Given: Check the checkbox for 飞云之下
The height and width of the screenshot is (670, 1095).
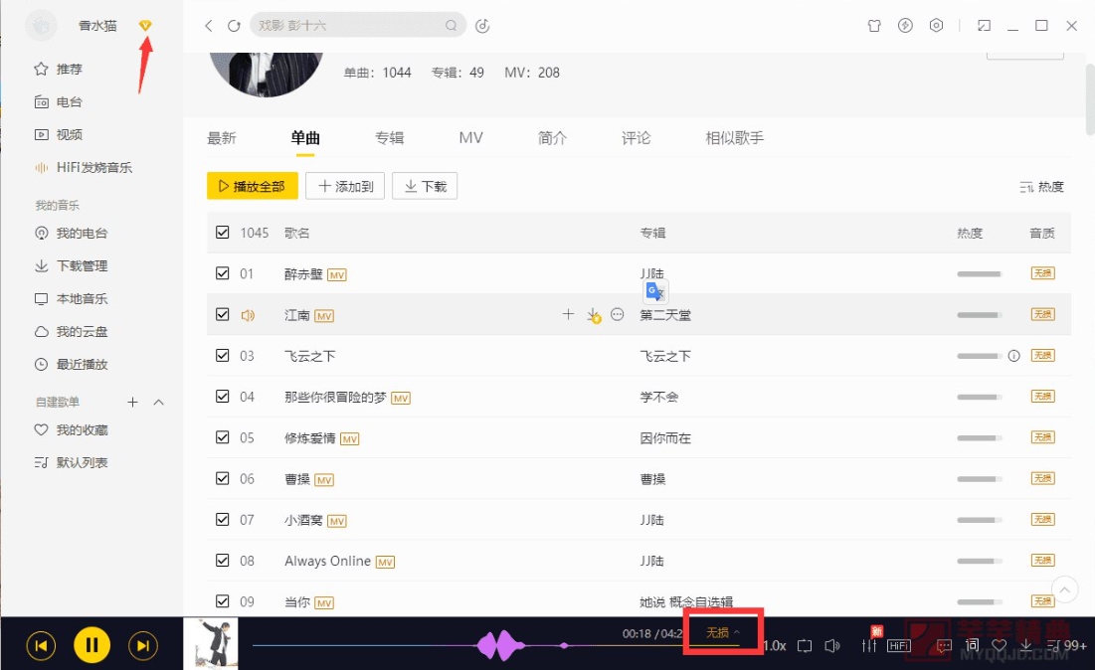Looking at the screenshot, I should pos(223,355).
